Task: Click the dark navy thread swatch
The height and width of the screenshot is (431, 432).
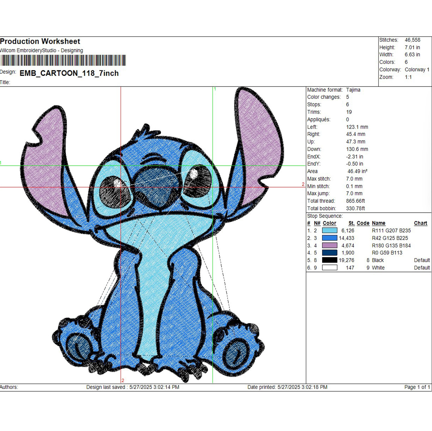Action: pyautogui.click(x=330, y=253)
